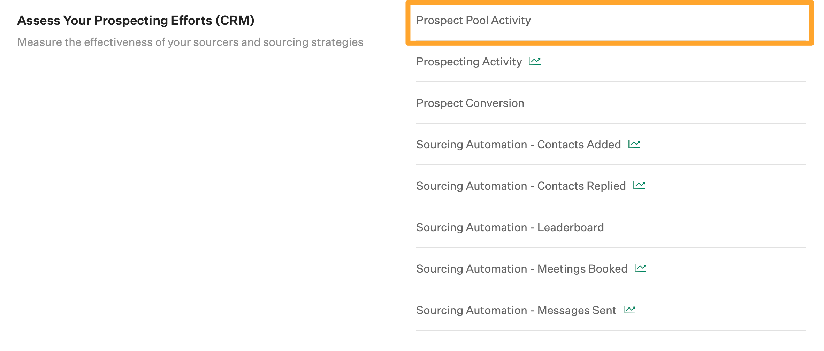824x351 pixels.
Task: Select the Prospecting Activity report
Action: point(469,61)
